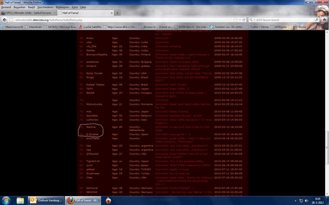This screenshot has height=205, width=329.
Task: Open the Binsearch Usenet bookmark
Action: [156, 27]
